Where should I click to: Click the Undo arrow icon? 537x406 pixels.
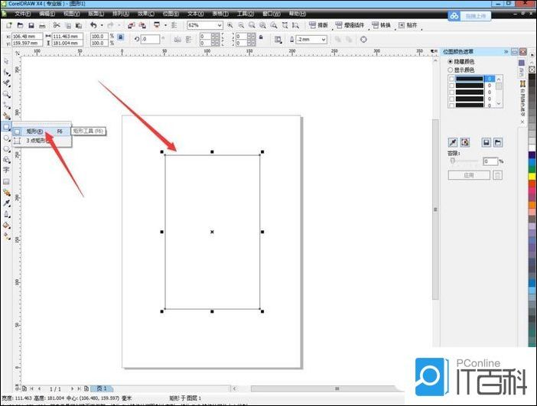click(93, 25)
